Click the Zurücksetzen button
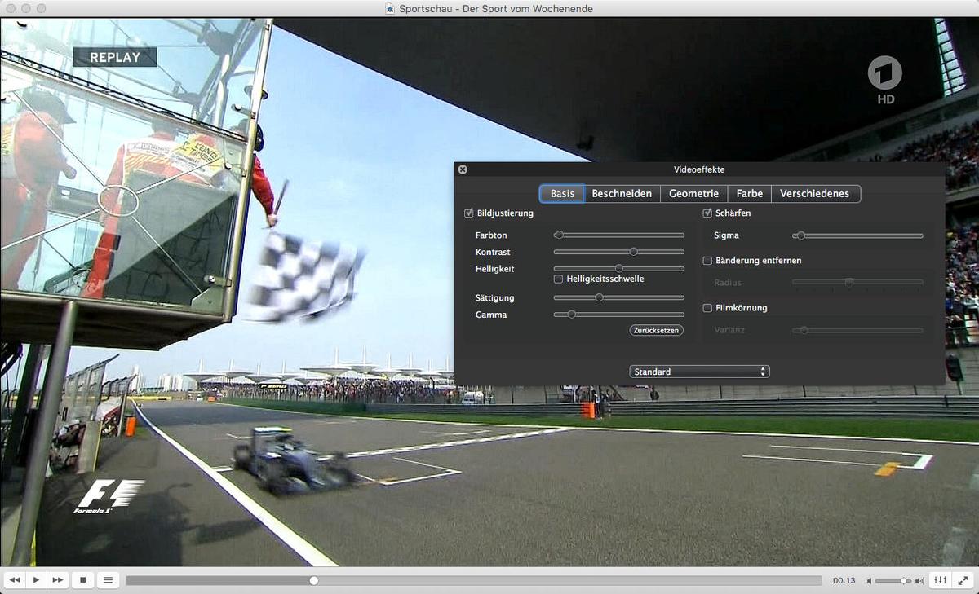 click(657, 330)
